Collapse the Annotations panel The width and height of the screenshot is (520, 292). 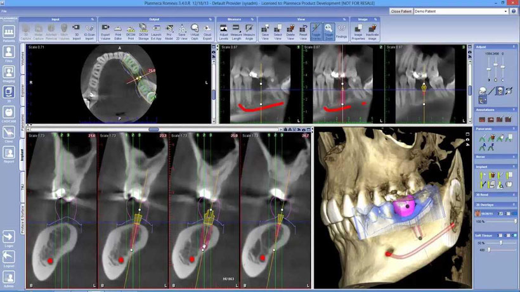point(512,110)
